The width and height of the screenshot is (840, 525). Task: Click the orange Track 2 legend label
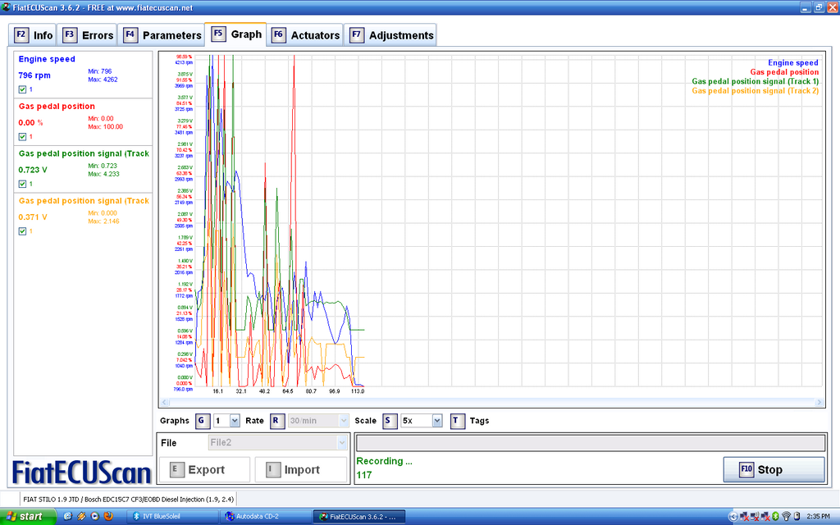(x=755, y=90)
